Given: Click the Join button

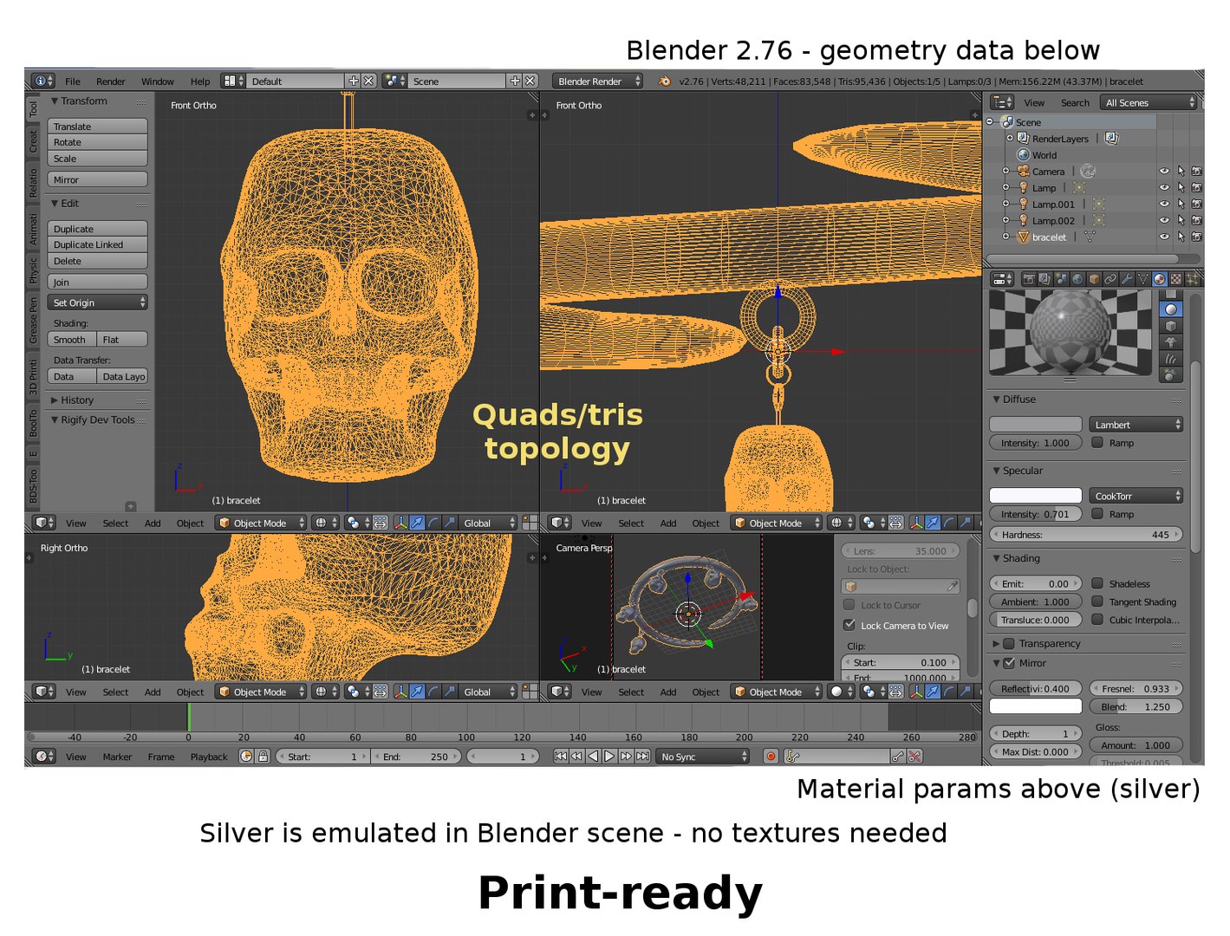Looking at the screenshot, I should pyautogui.click(x=97, y=283).
